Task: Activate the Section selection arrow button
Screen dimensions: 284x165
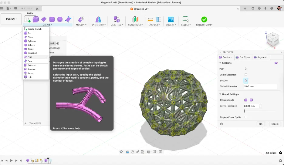Action: tap(246, 81)
